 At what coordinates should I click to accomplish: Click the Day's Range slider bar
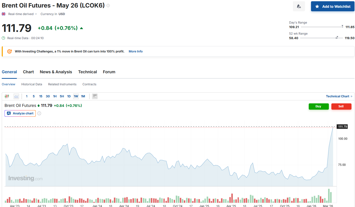click(322, 27)
